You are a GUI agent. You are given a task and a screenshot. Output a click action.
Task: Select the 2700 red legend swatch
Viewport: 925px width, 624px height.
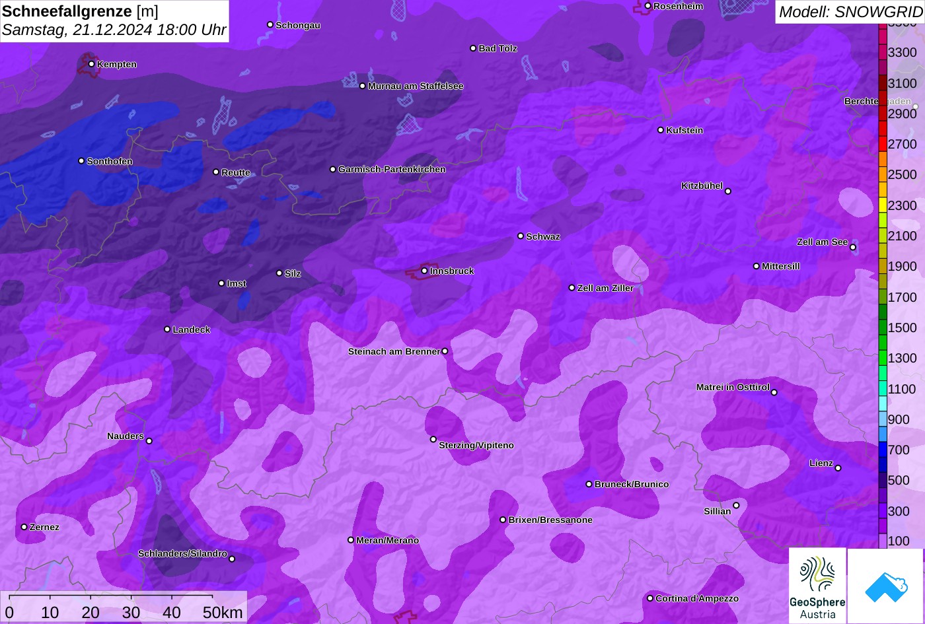pyautogui.click(x=883, y=144)
